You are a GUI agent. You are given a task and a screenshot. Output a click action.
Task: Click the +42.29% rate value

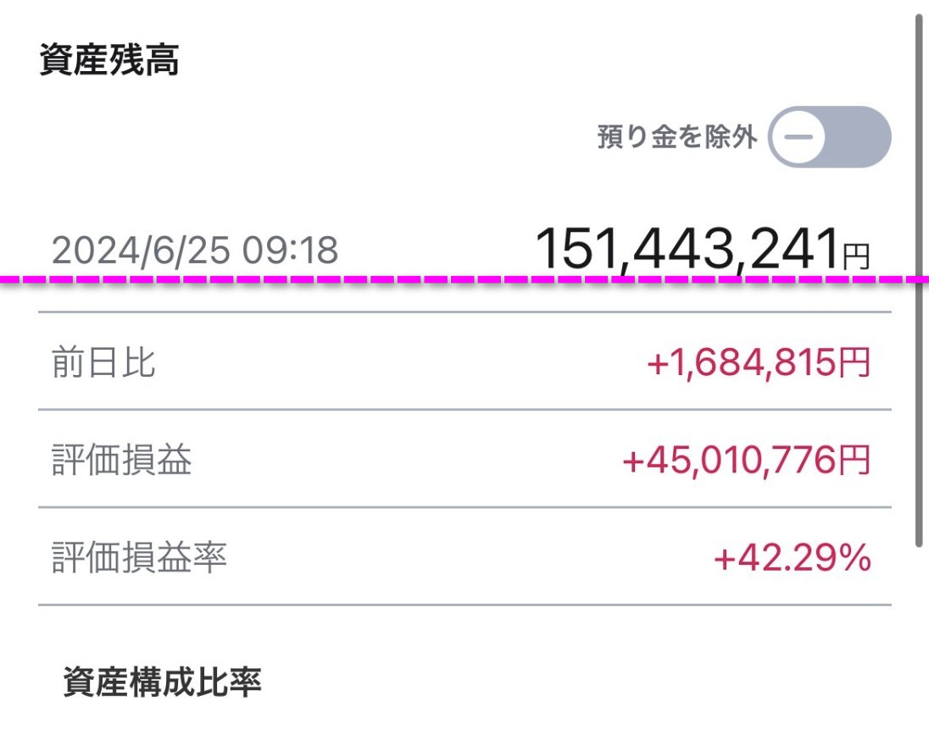click(x=793, y=557)
